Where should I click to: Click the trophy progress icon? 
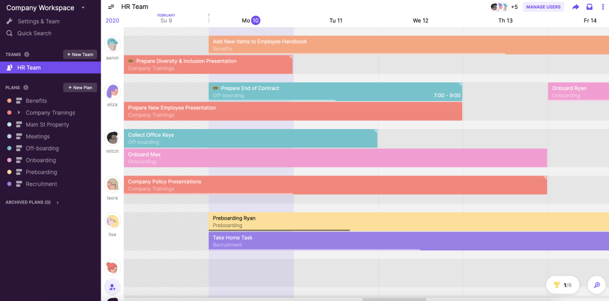[x=557, y=285]
